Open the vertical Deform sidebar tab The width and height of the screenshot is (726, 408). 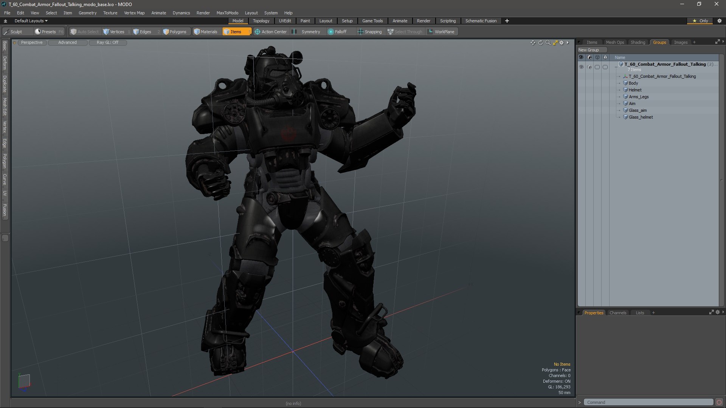[x=5, y=63]
